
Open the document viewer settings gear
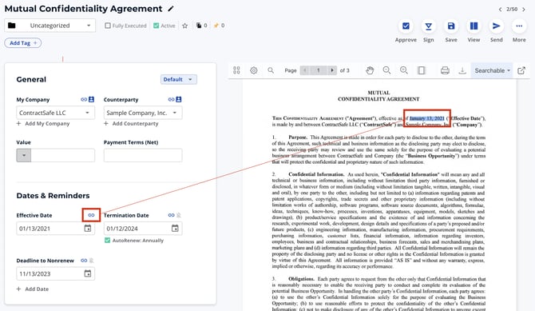(x=253, y=70)
